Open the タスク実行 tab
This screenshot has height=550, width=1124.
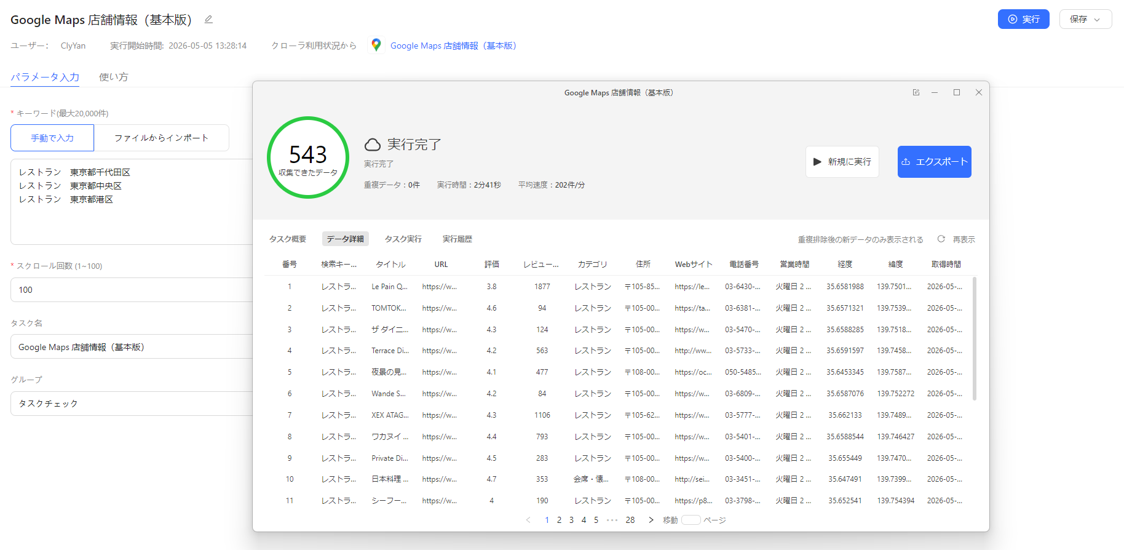(x=403, y=239)
